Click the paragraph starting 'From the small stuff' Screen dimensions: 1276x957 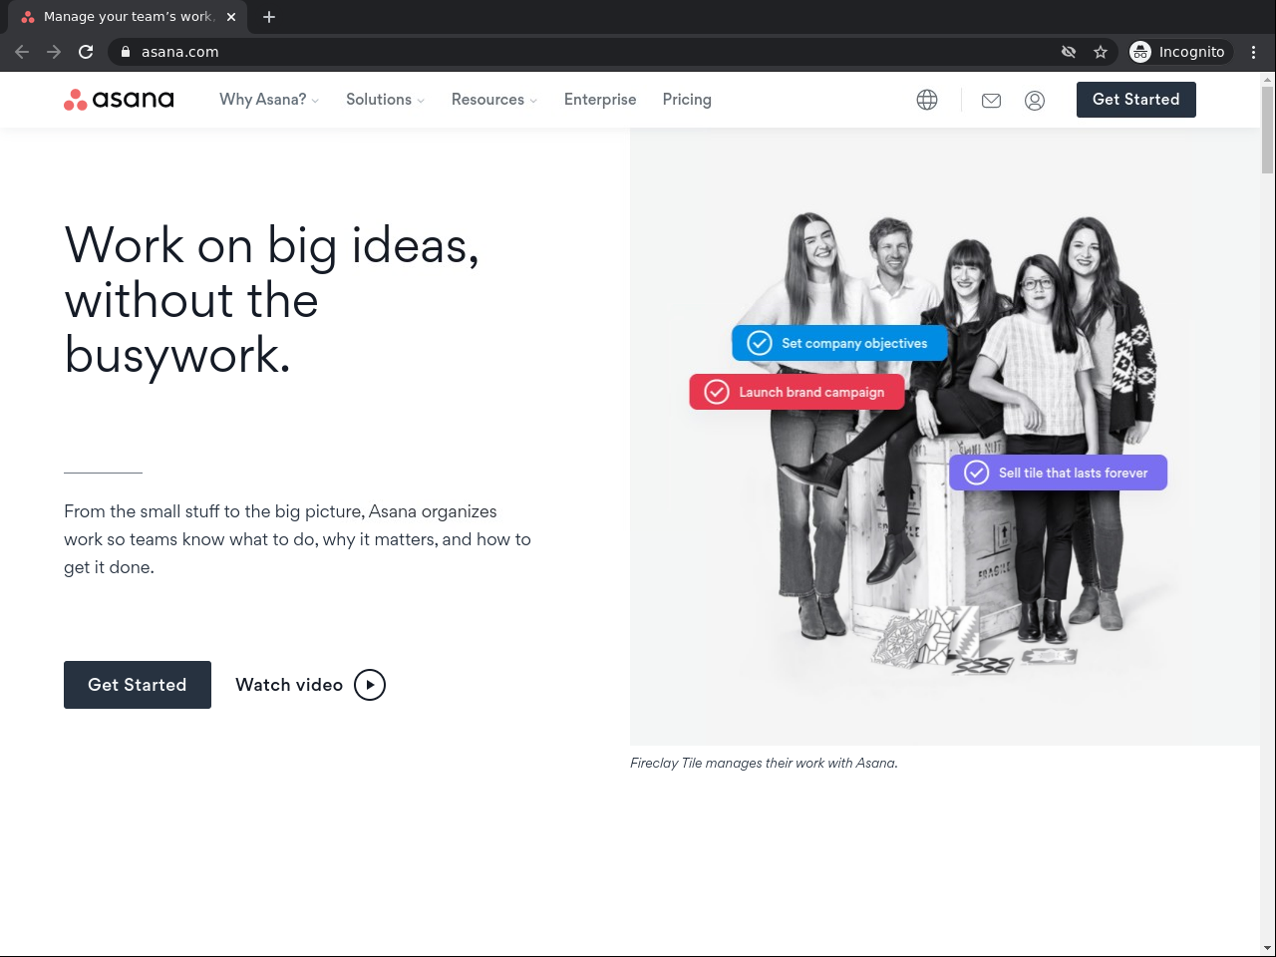(297, 539)
